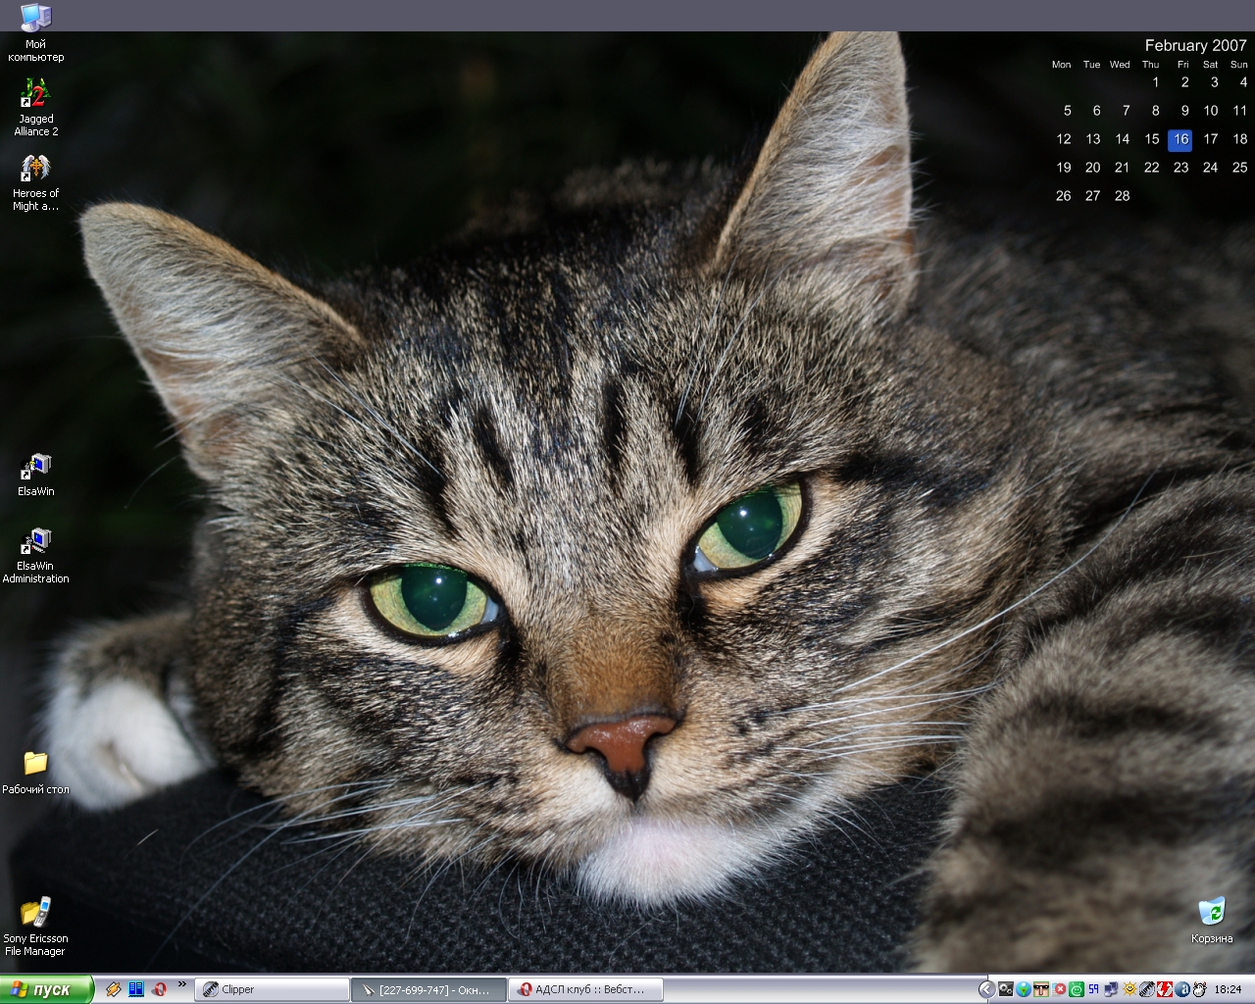Expand hidden Quick Launch items chevron
This screenshot has height=1004, width=1255.
coord(181,984)
